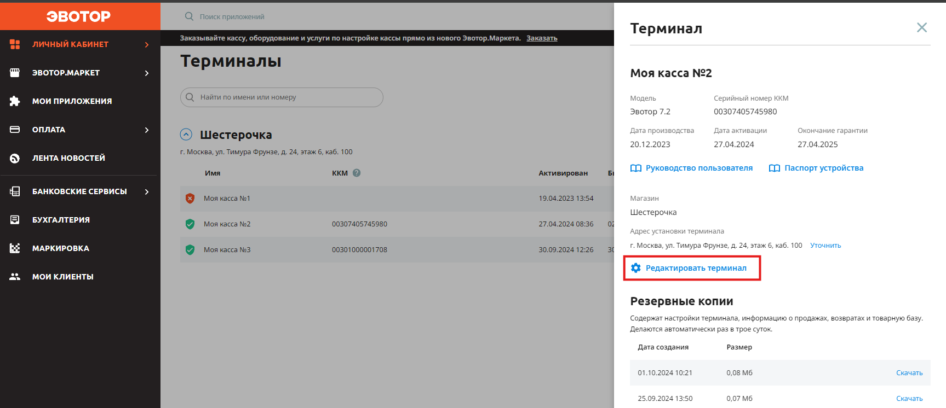The height and width of the screenshot is (408, 946).
Task: Click the Оплата card icon
Action: [x=15, y=130]
